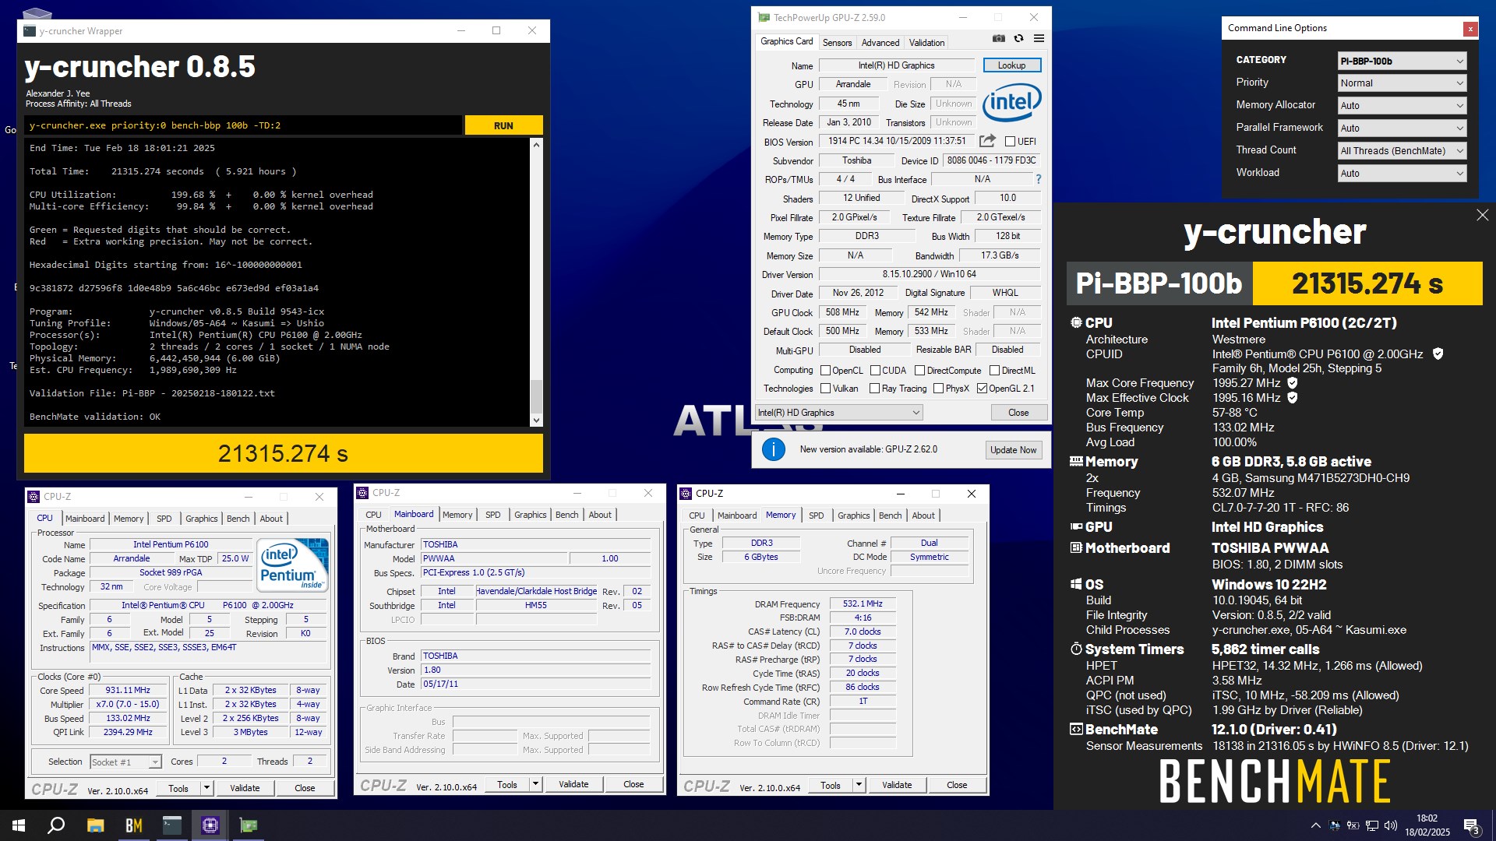The image size is (1496, 841).
Task: Open the GPU-Z hamburger menu
Action: click(1039, 39)
